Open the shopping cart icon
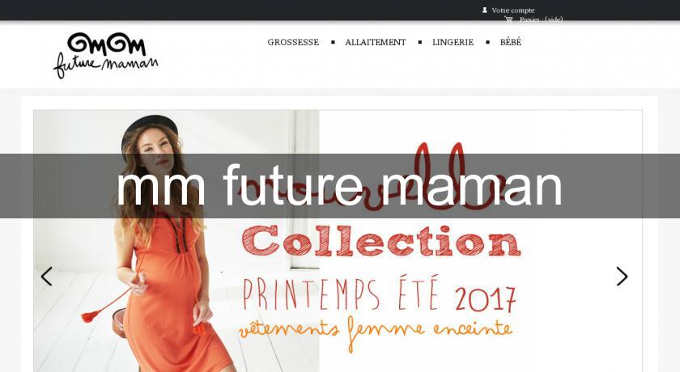 508,19
